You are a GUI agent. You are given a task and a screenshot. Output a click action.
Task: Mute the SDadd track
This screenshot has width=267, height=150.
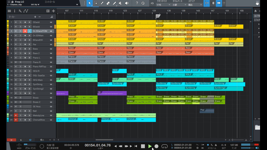coord(16,22)
